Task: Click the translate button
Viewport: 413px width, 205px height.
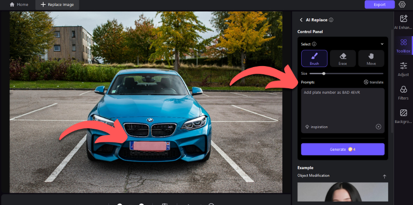Action: click(373, 82)
